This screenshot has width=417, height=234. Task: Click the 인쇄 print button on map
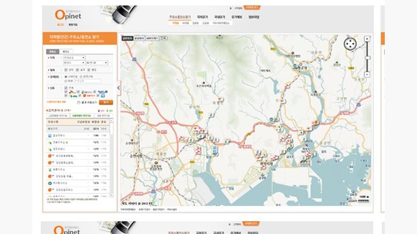click(164, 38)
